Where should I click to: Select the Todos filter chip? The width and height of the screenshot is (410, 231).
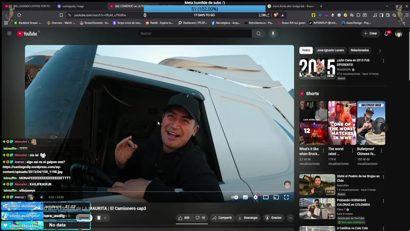click(306, 50)
